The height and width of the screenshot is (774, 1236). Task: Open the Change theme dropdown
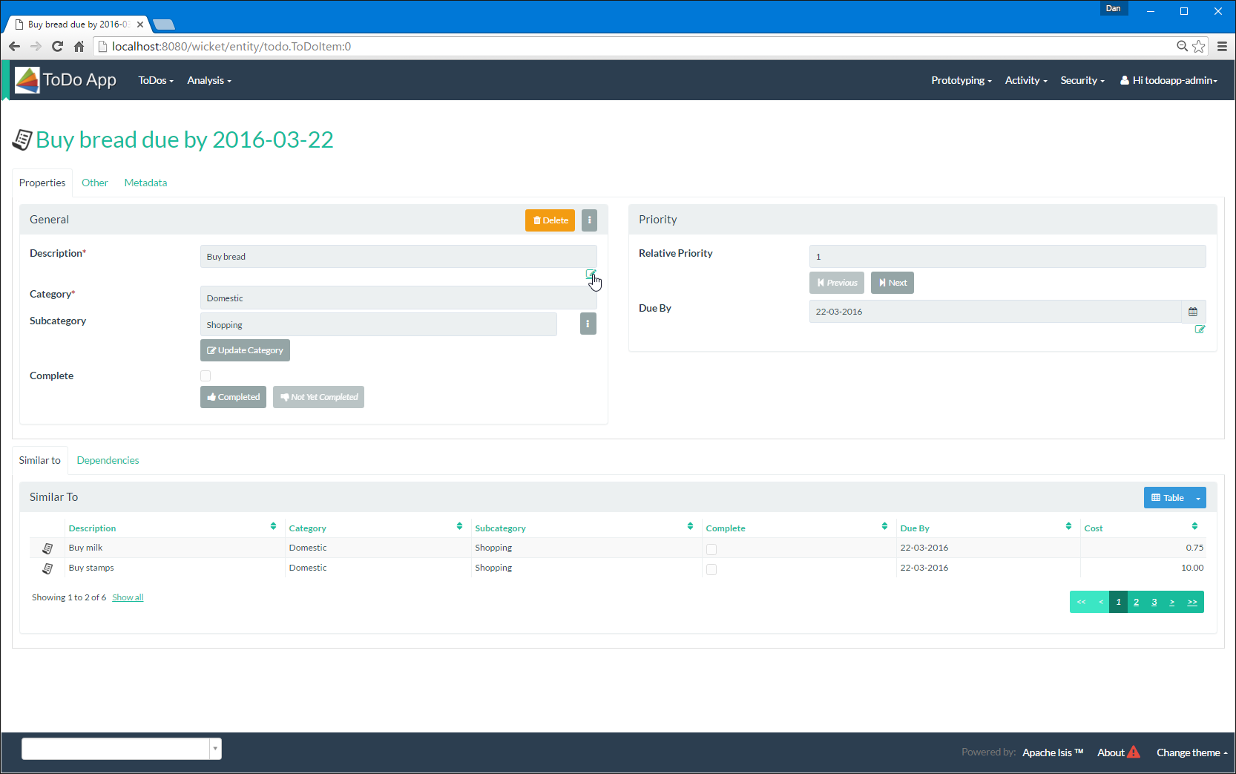coord(1191,752)
